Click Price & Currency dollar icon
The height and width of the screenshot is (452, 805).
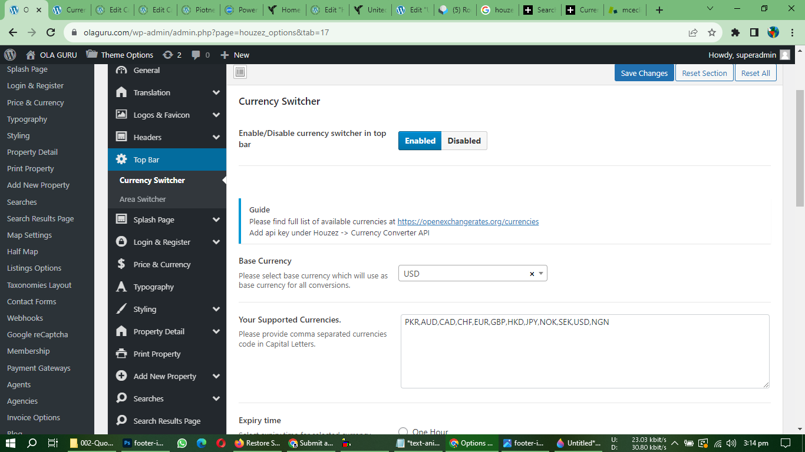(x=121, y=264)
